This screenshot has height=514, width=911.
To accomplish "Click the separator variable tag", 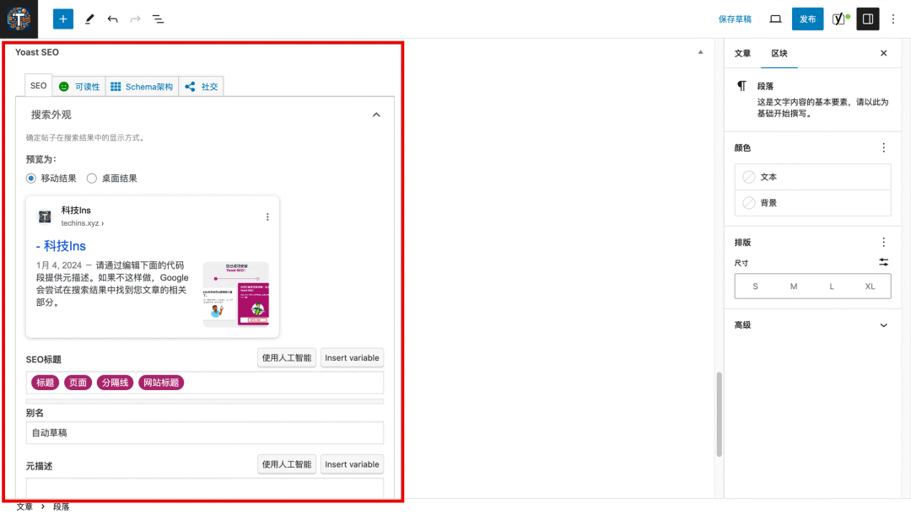I will (115, 383).
